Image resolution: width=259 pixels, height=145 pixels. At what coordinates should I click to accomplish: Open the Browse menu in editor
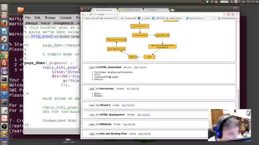pos(50,18)
